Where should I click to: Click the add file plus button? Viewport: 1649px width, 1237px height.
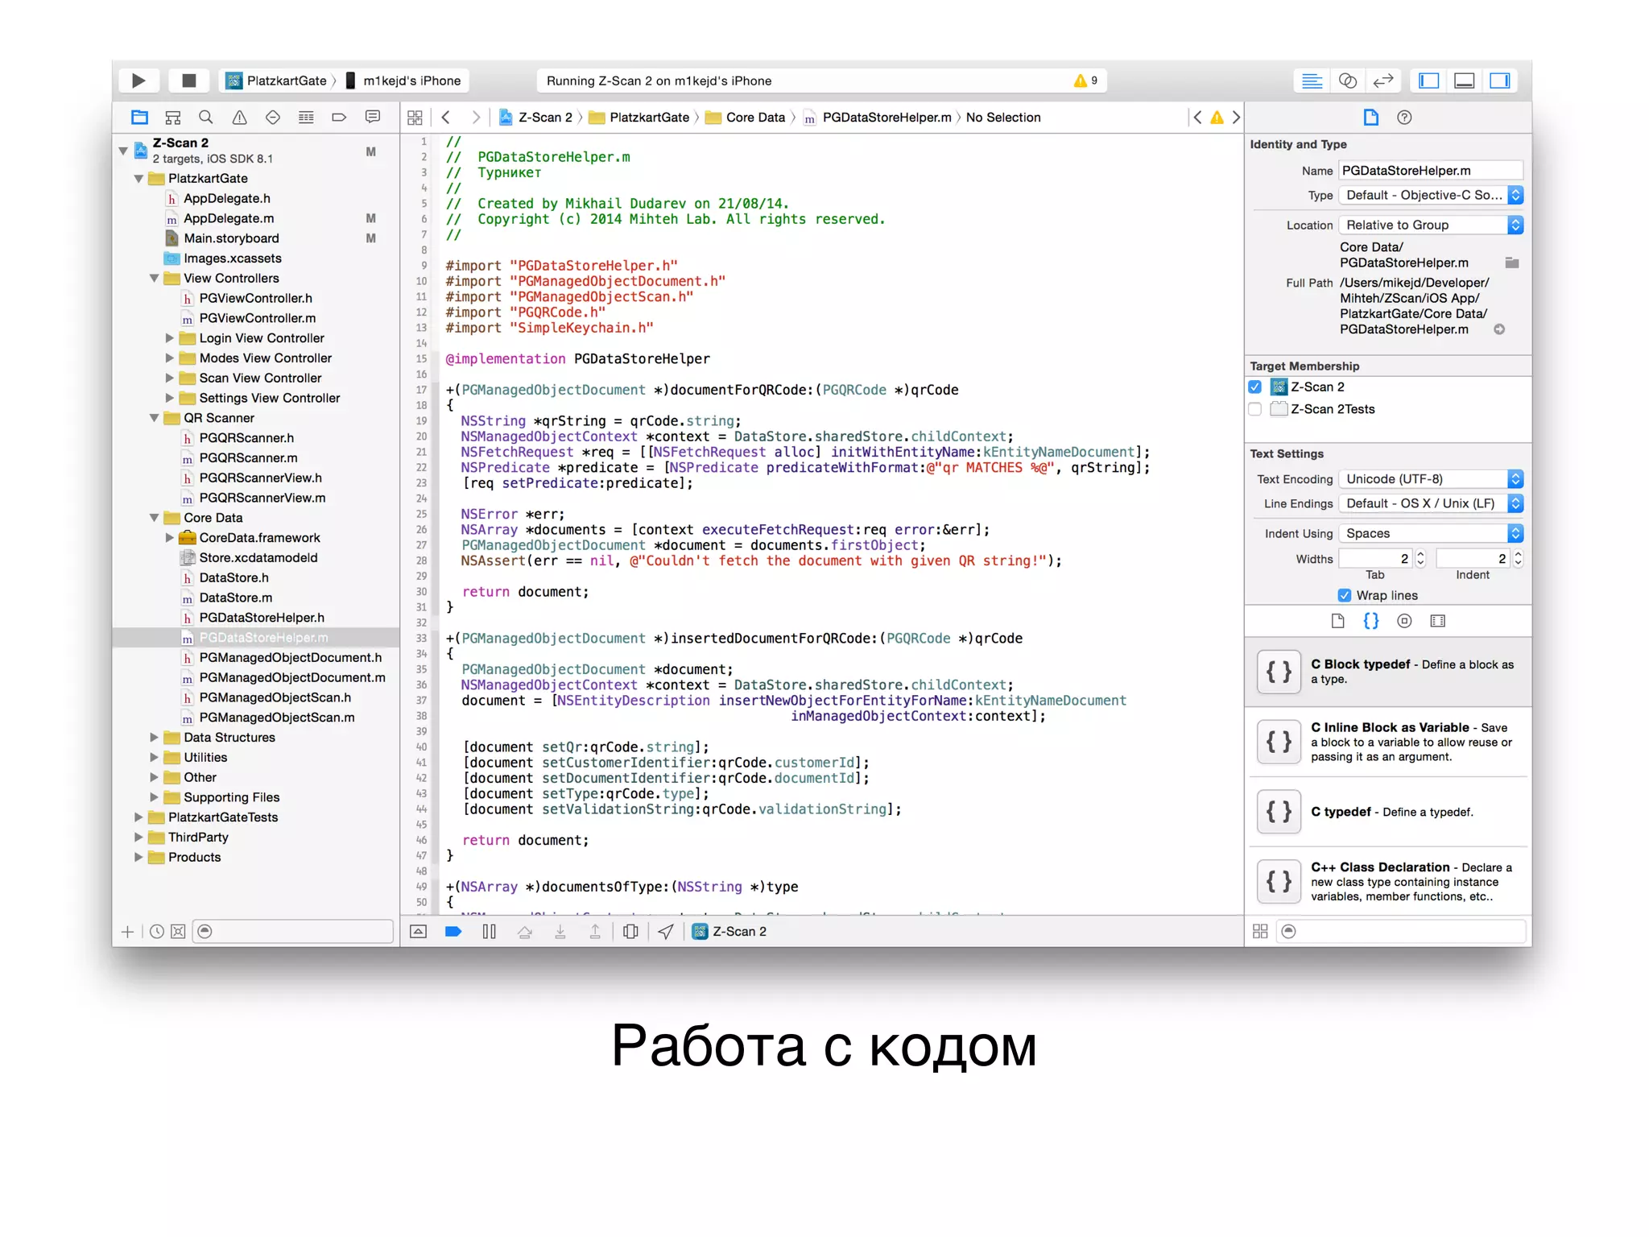[127, 932]
